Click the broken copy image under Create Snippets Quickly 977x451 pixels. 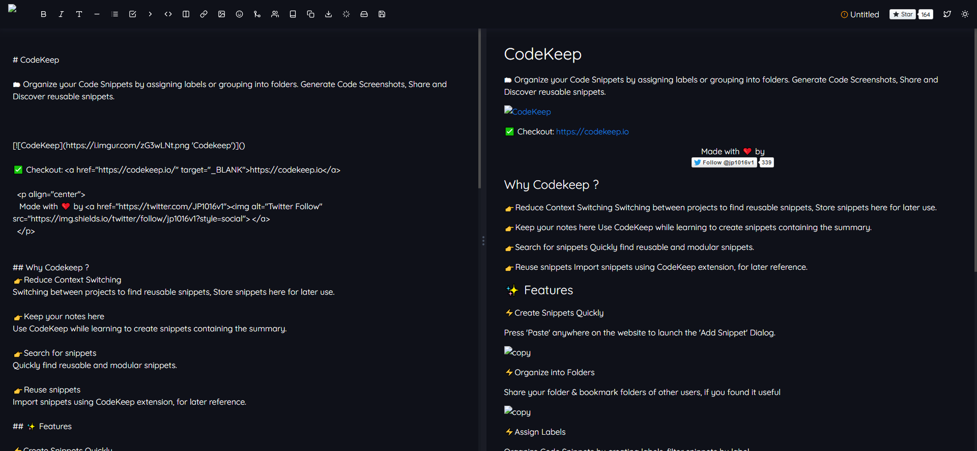pyautogui.click(x=517, y=352)
